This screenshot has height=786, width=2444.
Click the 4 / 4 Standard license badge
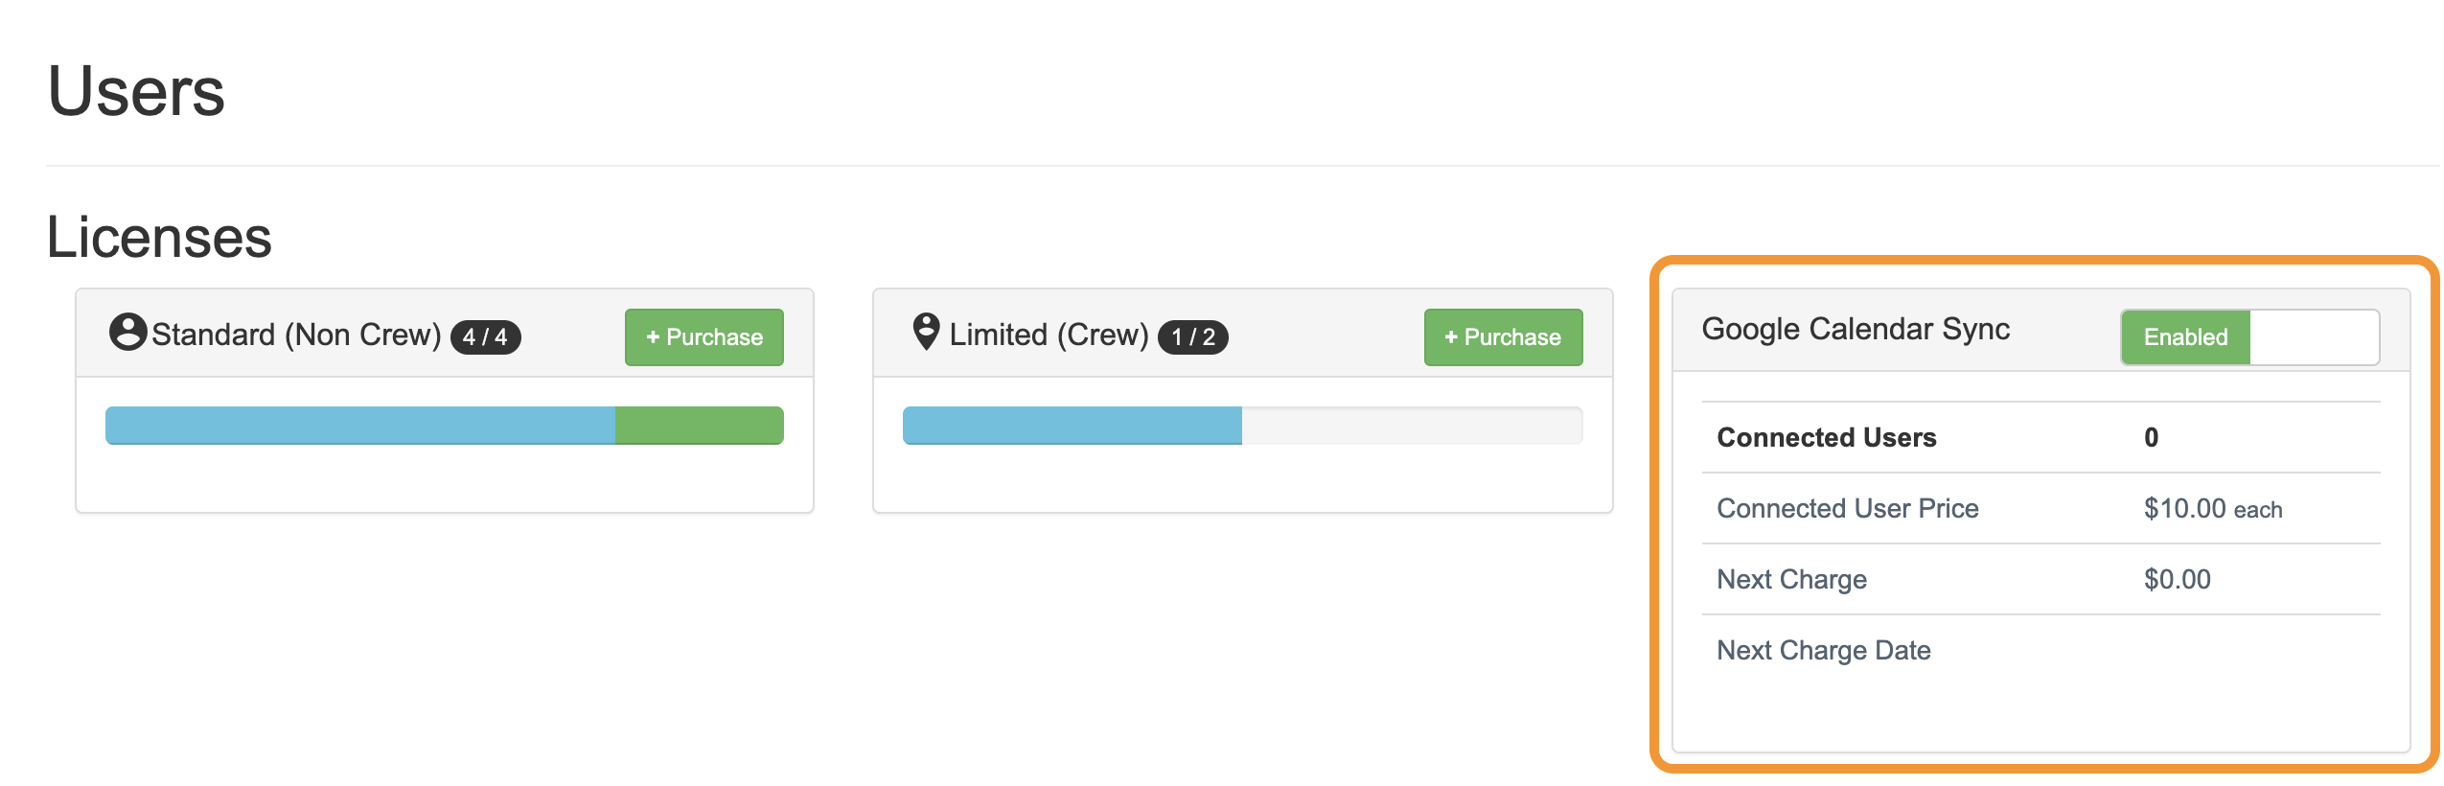coord(485,337)
